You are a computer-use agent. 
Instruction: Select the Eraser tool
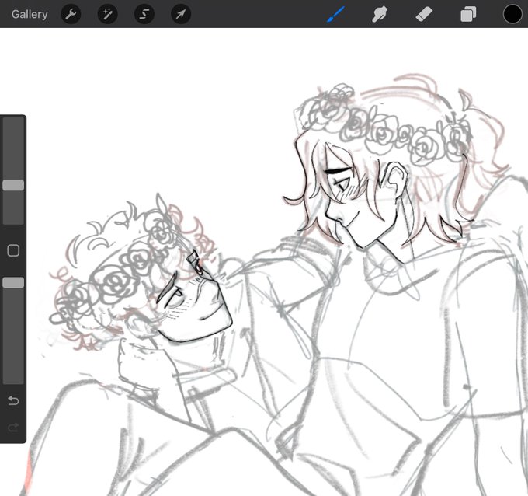tap(424, 15)
